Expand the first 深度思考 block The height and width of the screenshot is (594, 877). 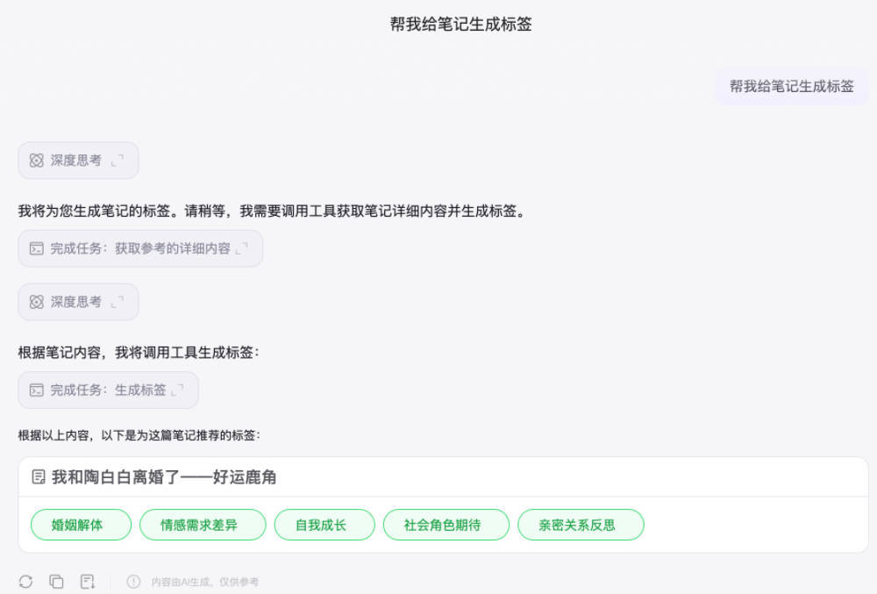click(x=118, y=161)
